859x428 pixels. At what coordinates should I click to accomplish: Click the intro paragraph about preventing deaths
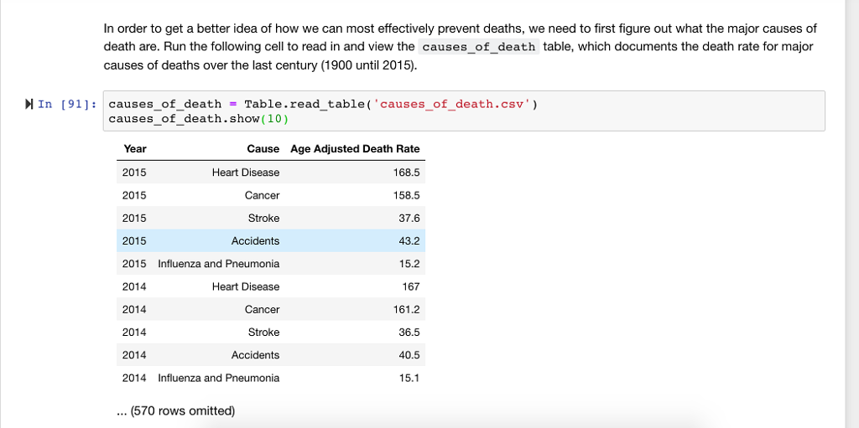[x=461, y=47]
